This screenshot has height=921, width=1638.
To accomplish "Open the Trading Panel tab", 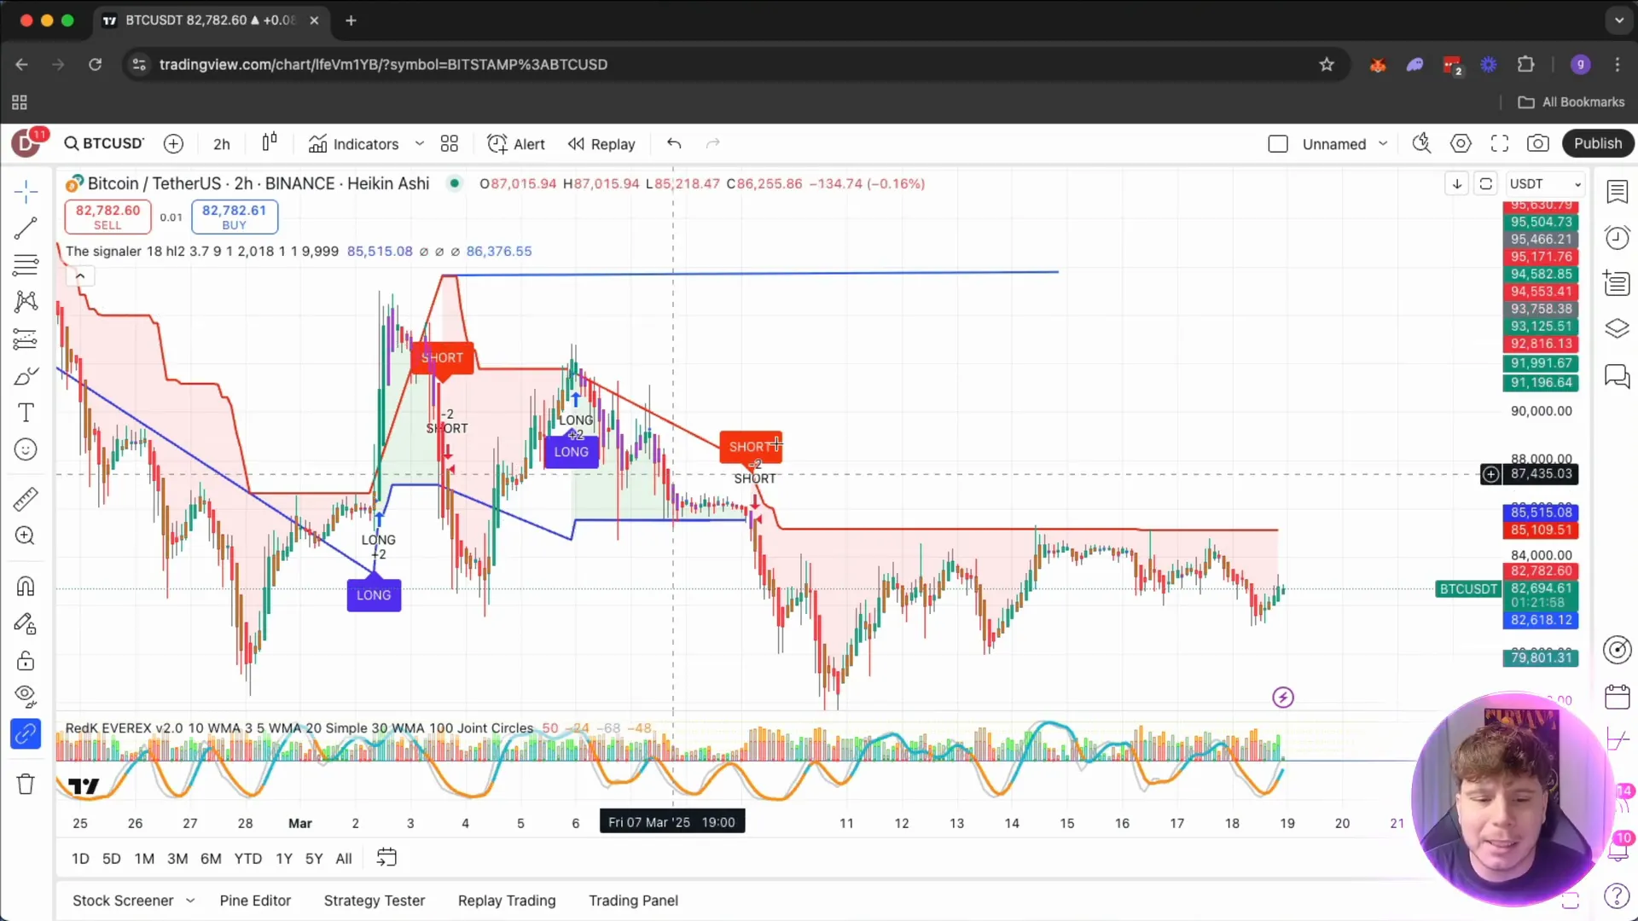I will (633, 901).
